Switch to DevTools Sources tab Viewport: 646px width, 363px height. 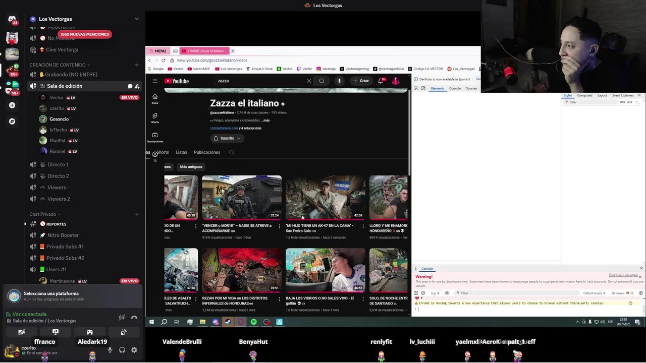[x=471, y=88]
